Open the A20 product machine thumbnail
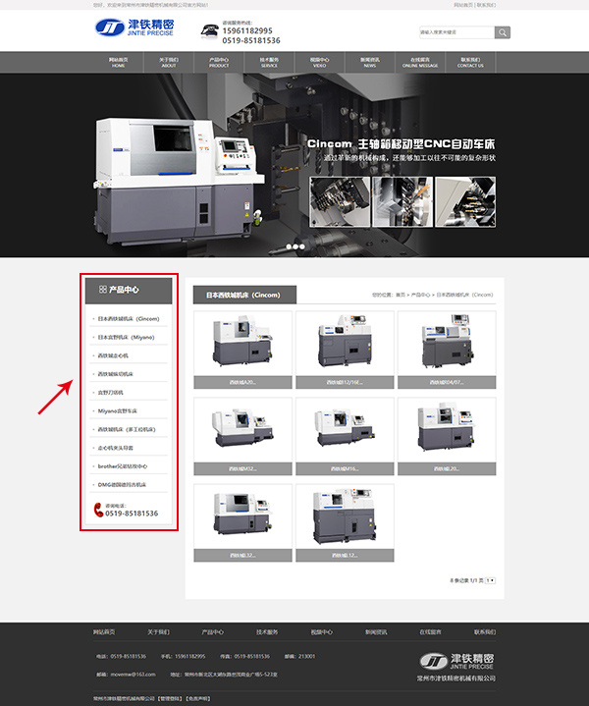 click(242, 343)
